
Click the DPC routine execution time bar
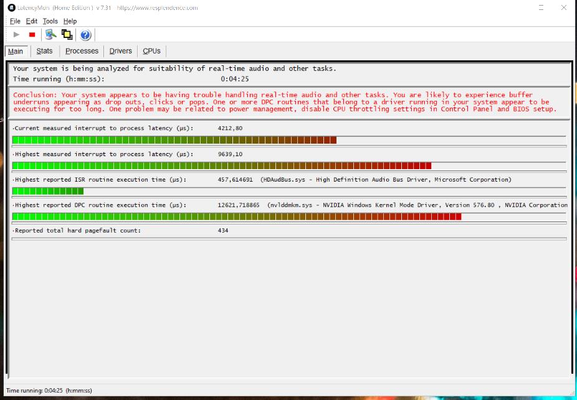pos(289,216)
